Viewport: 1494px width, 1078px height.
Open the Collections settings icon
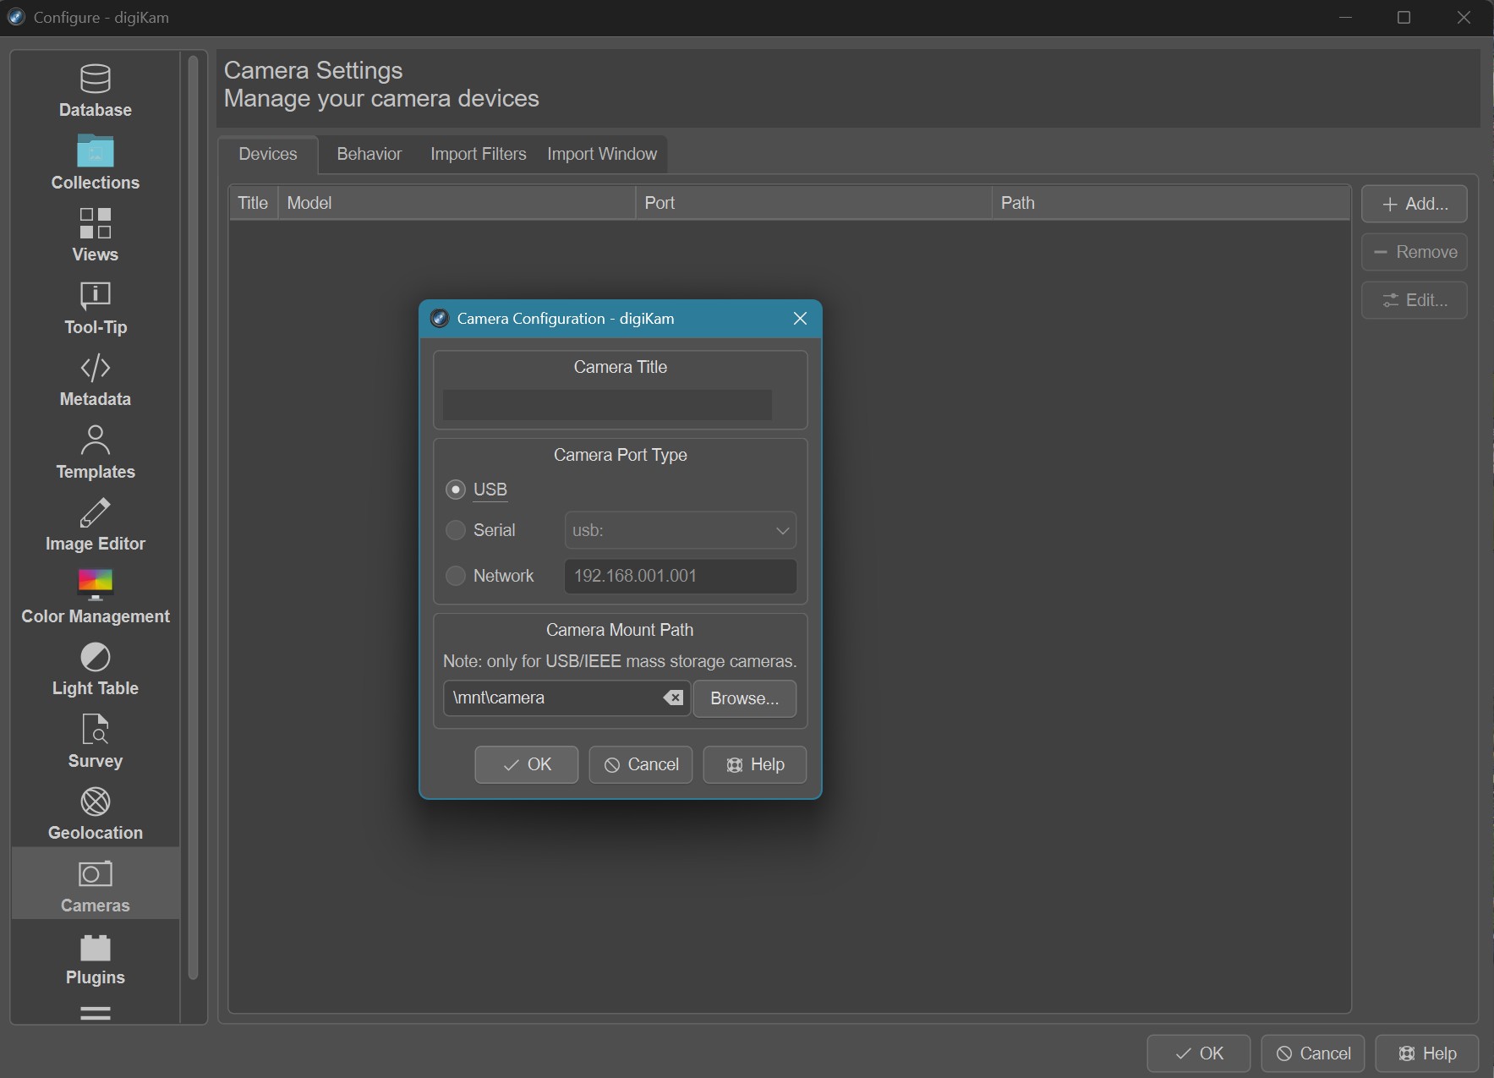tap(95, 162)
